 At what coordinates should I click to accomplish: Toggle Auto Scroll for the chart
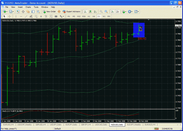112,12
